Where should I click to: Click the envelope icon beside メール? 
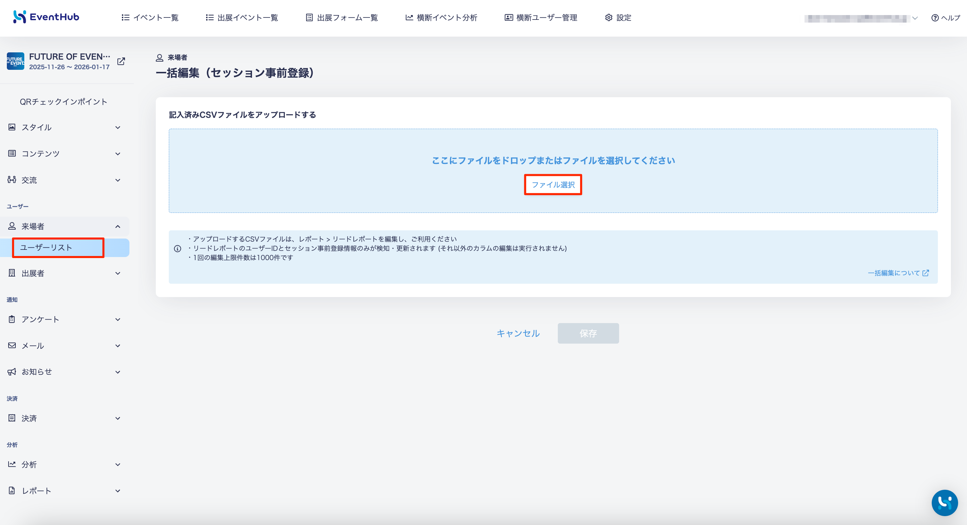[x=12, y=345]
